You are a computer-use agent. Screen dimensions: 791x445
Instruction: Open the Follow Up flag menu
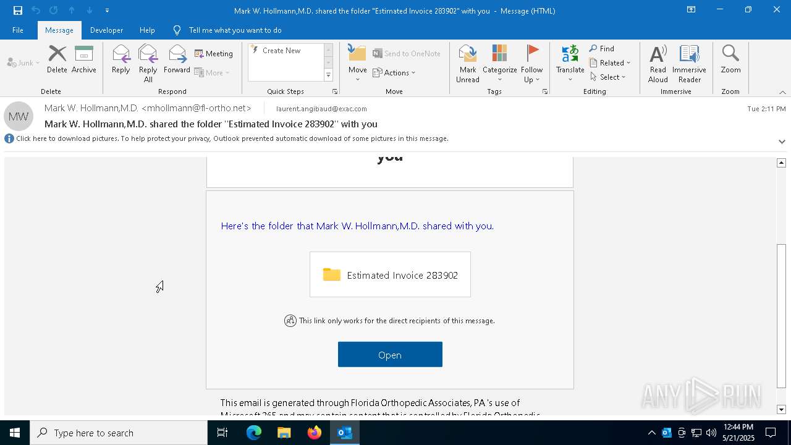point(531,64)
